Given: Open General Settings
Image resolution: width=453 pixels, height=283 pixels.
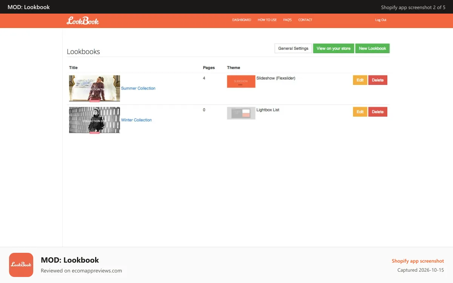Looking at the screenshot, I should click(293, 48).
